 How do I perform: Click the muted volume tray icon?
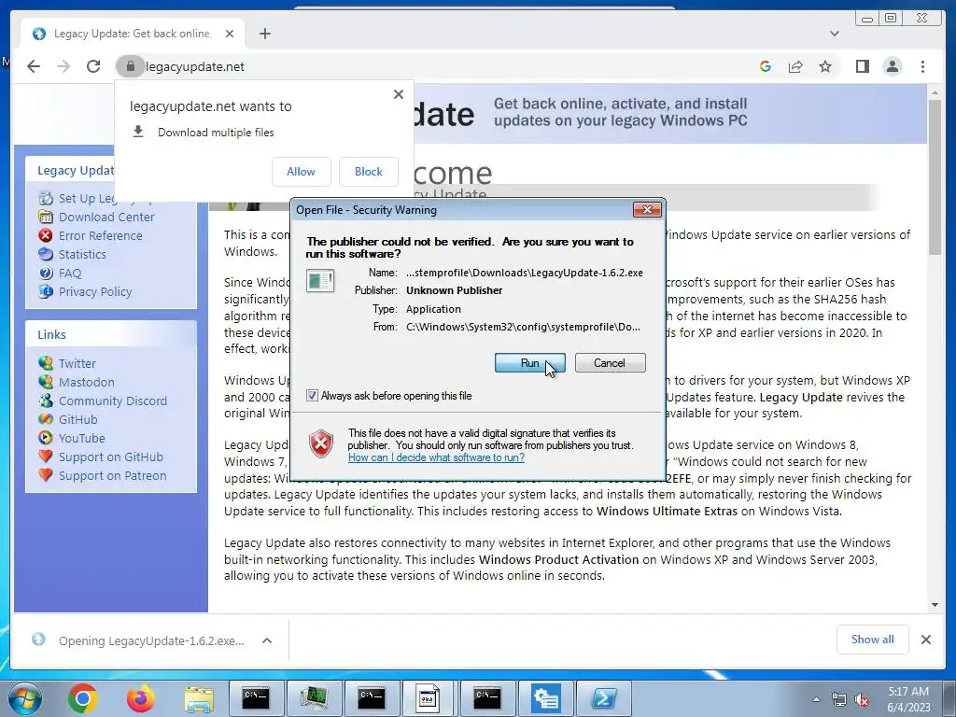(x=862, y=699)
